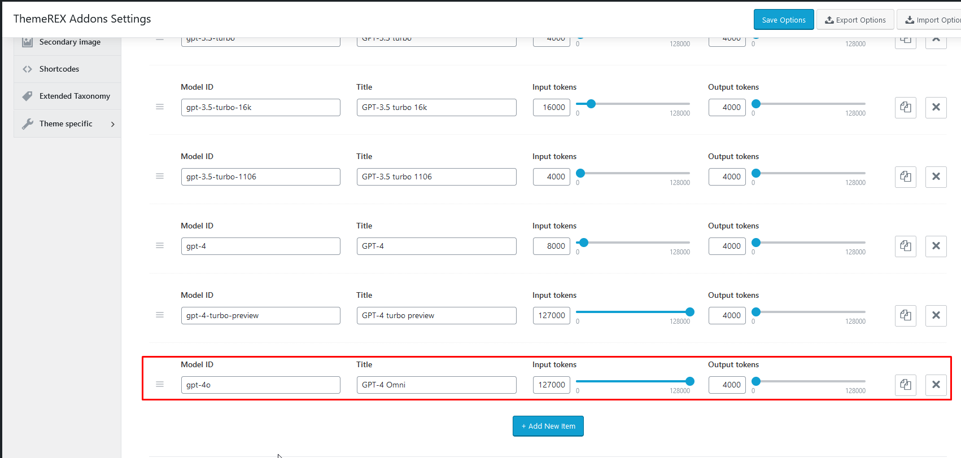Focus the Title field containing GPT-3.5 turbo 16k
Screen dimensions: 961x458
(x=436, y=107)
